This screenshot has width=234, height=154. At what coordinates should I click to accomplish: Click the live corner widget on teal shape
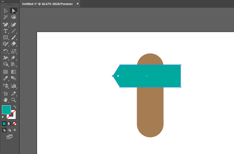coord(118,76)
